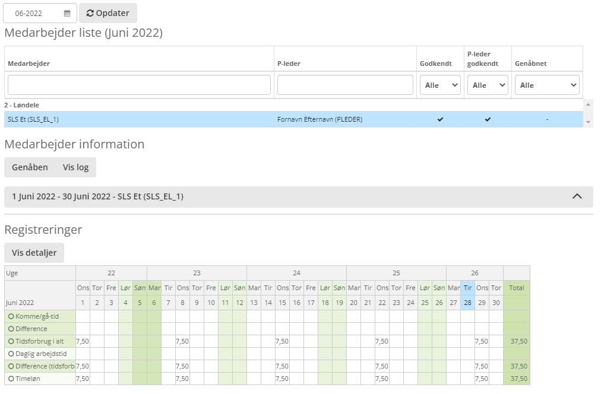Focus the P-leder filter input box
This screenshot has height=394, width=601.
(345, 85)
